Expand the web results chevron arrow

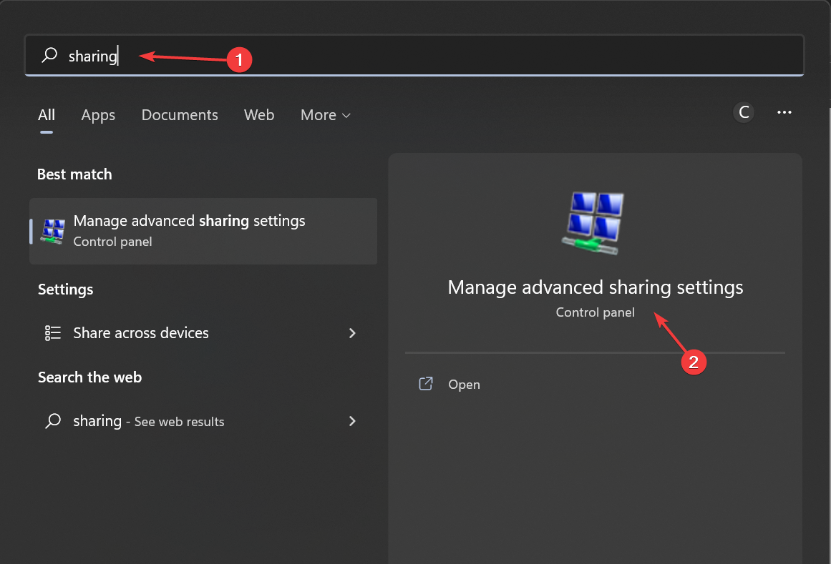pos(352,422)
